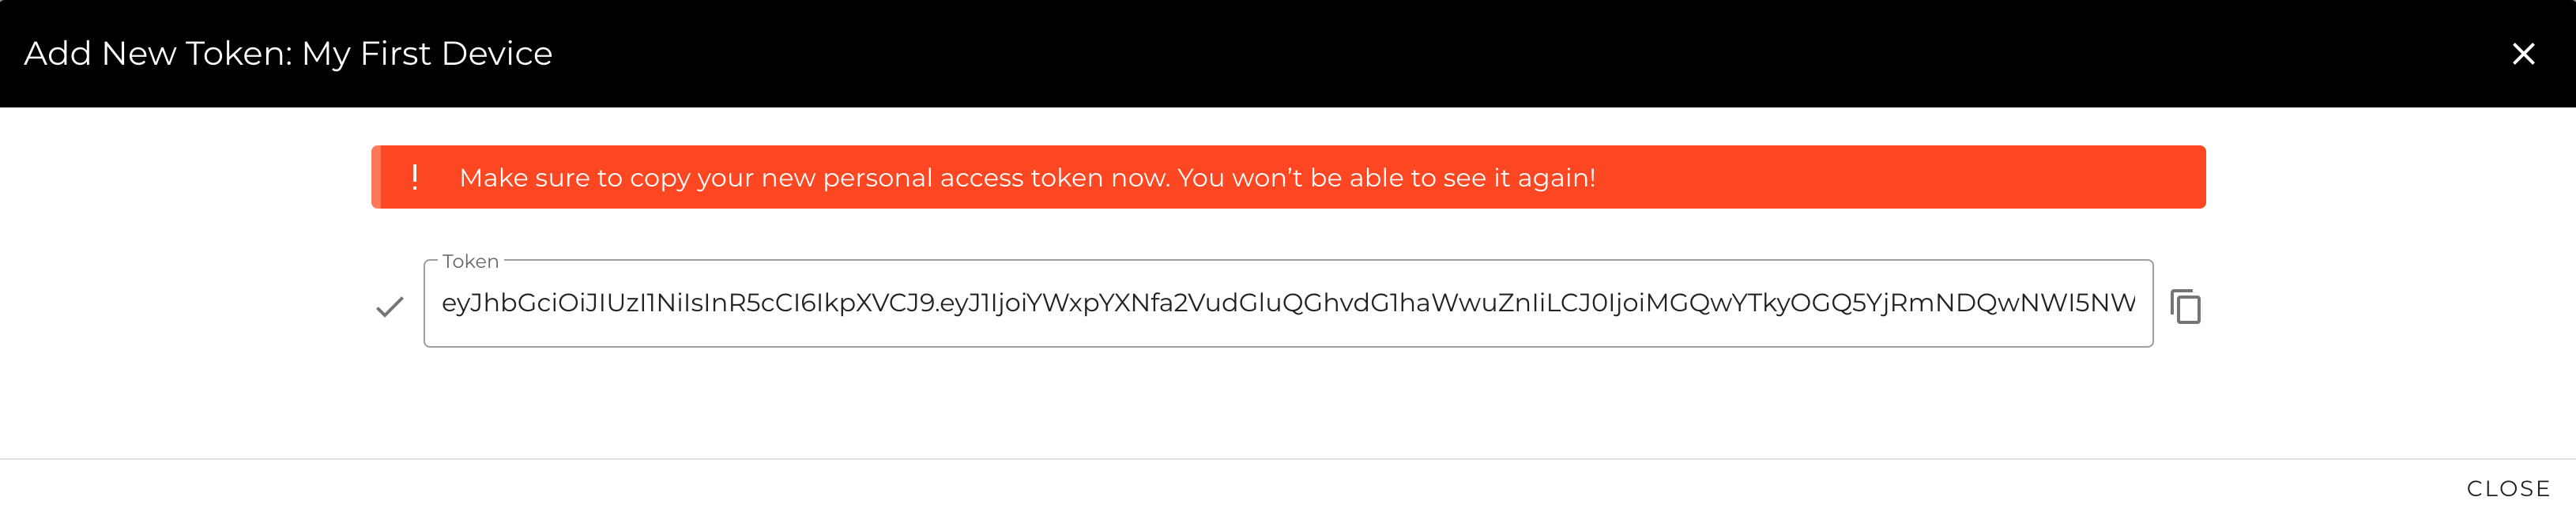This screenshot has height=512, width=2576.
Task: Click the 'Token' field label
Action: pos(470,261)
